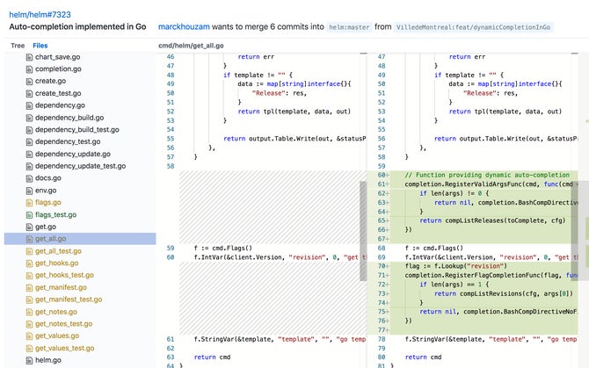Viewport: 589px width, 368px height.
Task: Click the modified-file icon beside flags.go
Action: 29,203
